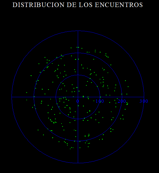Click the word DISTRIBUCION in the title

(x=38, y=5)
